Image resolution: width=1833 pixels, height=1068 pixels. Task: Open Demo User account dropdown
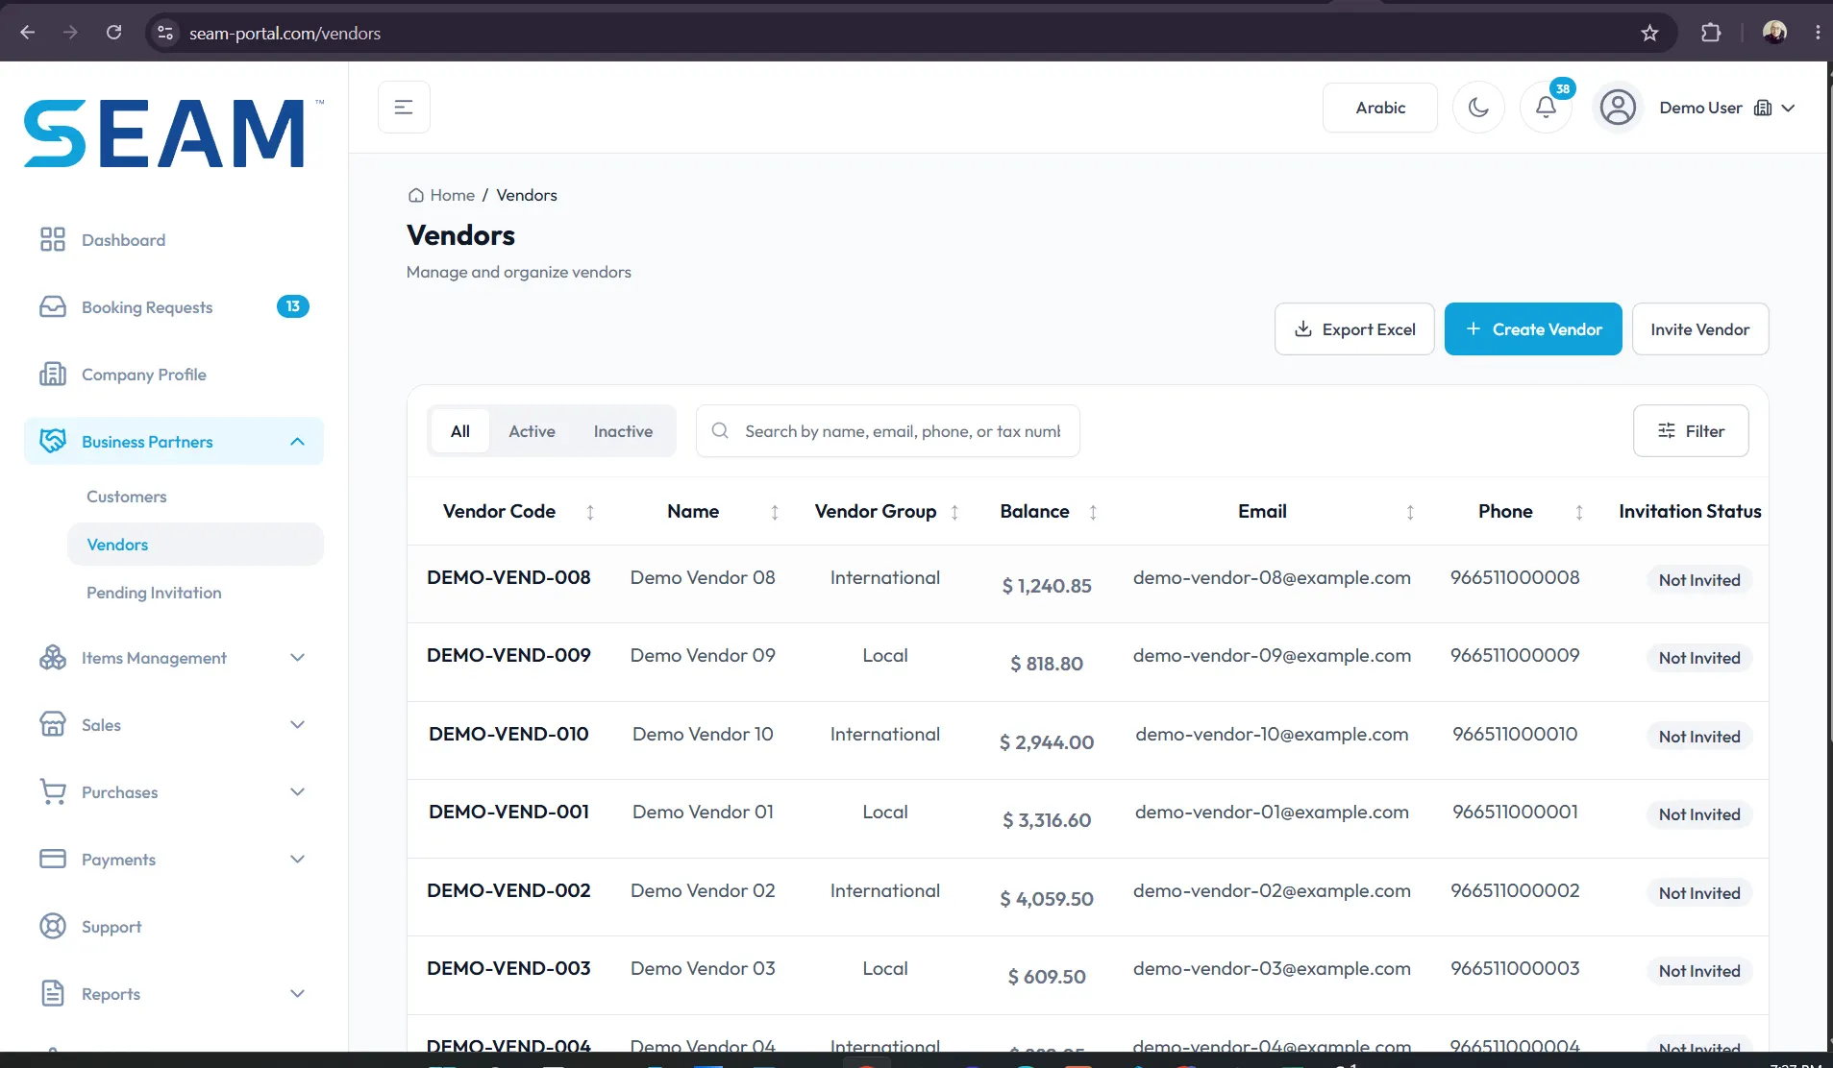[x=1727, y=108]
